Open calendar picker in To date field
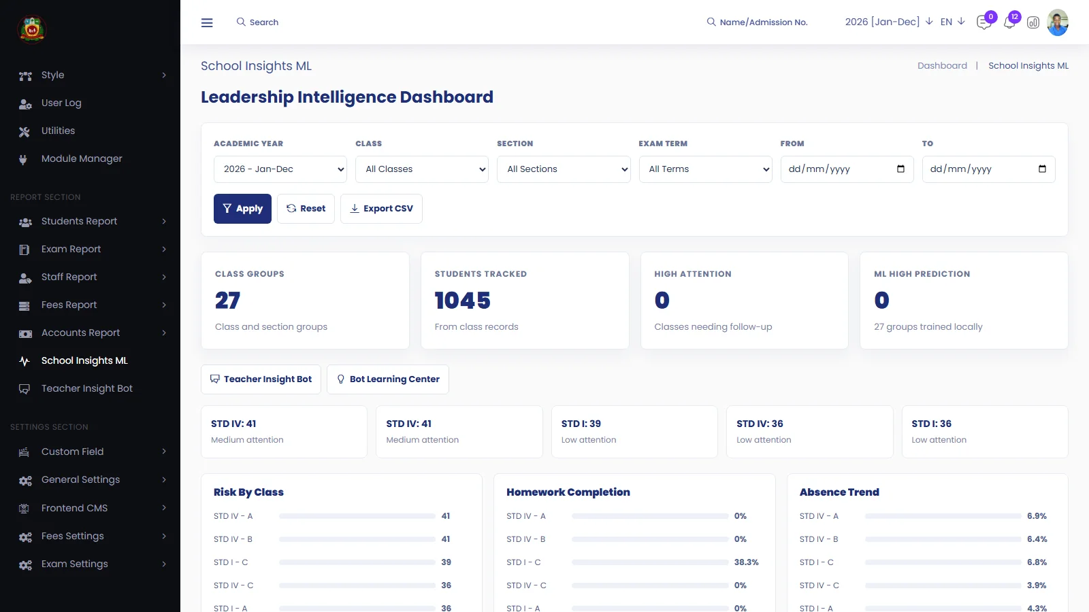This screenshot has width=1089, height=612. point(1042,169)
